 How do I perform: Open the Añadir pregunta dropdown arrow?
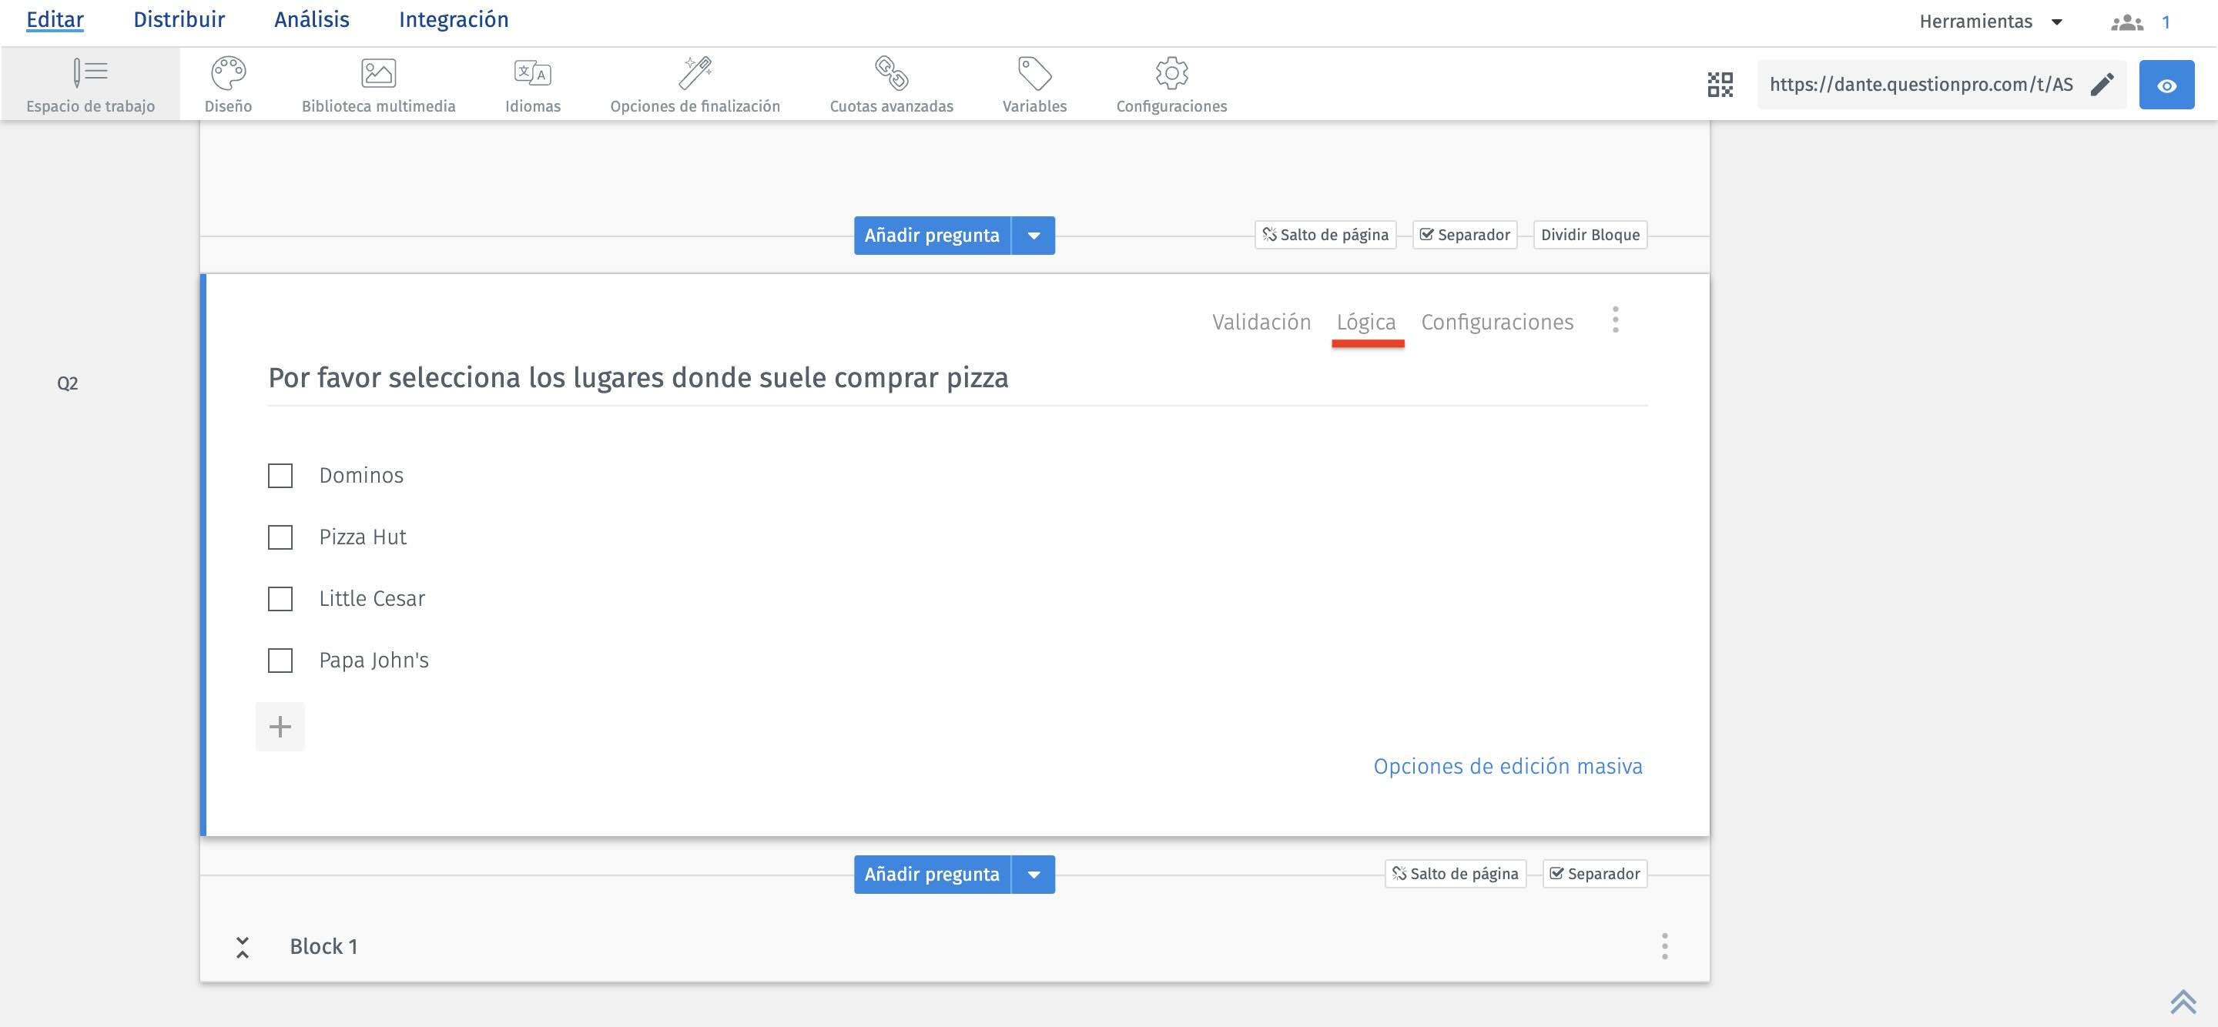tap(1034, 235)
